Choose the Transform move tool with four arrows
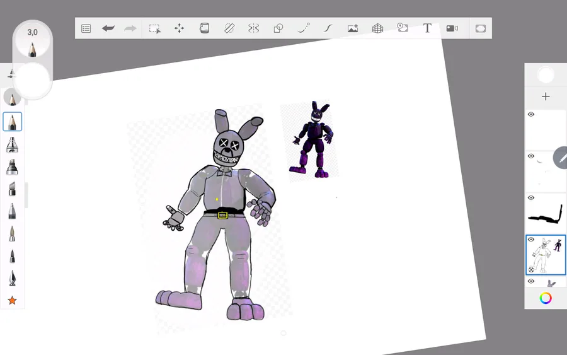 (x=179, y=28)
